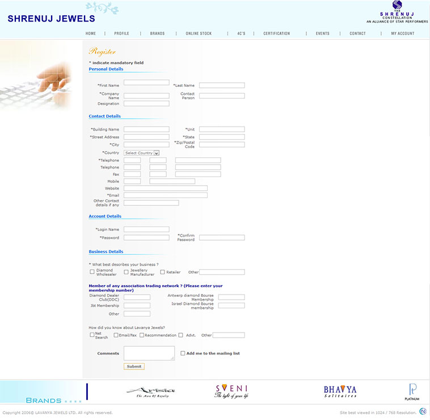Image resolution: width=430 pixels, height=420 pixels.
Task: Open the Platinum brand logo
Action: point(412,392)
